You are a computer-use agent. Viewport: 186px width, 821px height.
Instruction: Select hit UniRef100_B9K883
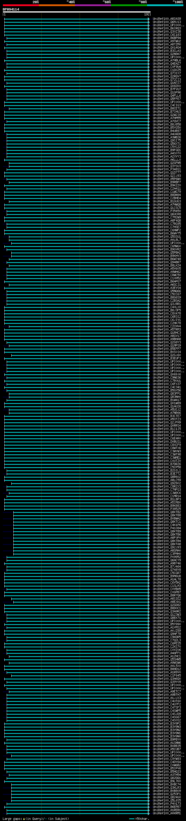[167, 506]
